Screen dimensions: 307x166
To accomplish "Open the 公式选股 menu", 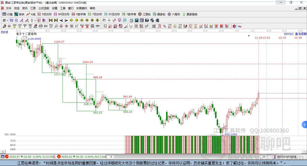I will [44, 8].
